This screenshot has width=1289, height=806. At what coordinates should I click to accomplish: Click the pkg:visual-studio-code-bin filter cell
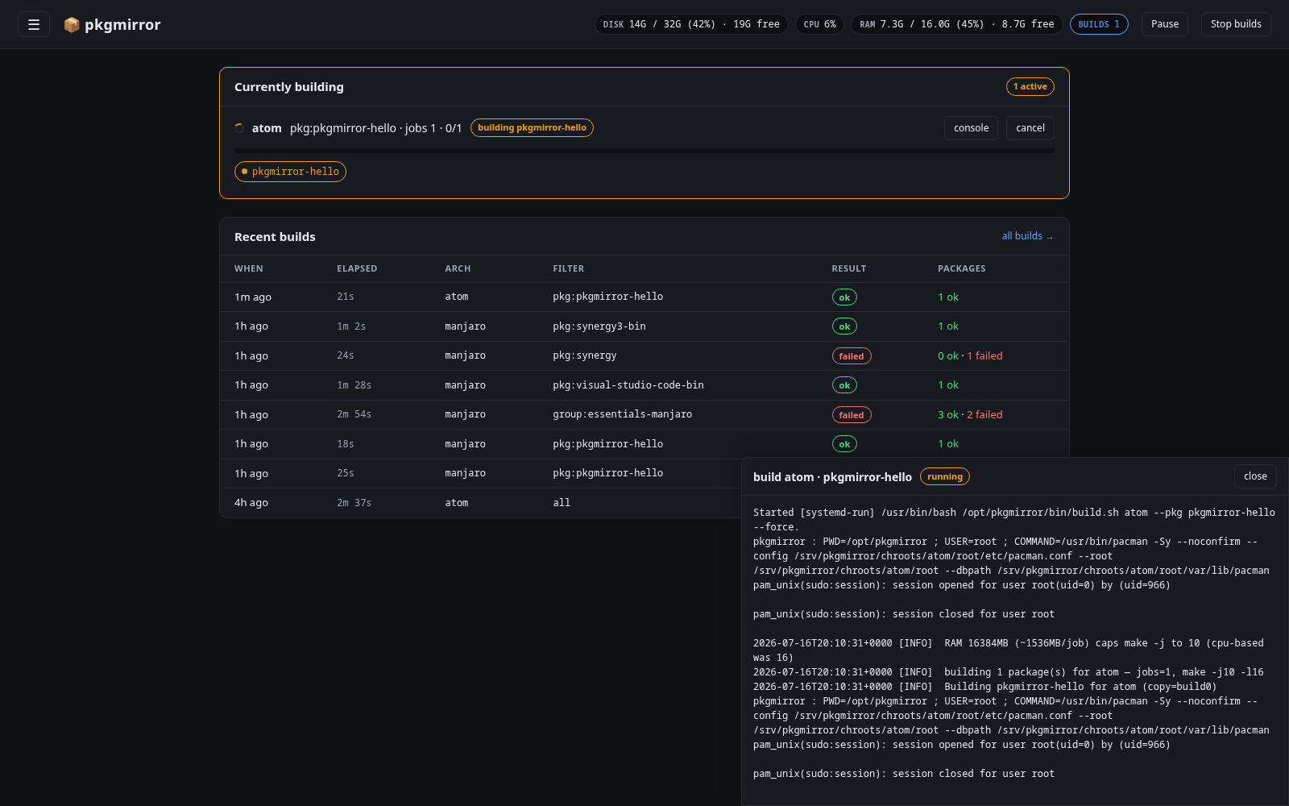coord(628,385)
